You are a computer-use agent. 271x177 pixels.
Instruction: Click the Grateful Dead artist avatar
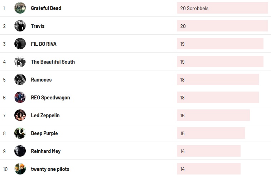click(x=20, y=8)
